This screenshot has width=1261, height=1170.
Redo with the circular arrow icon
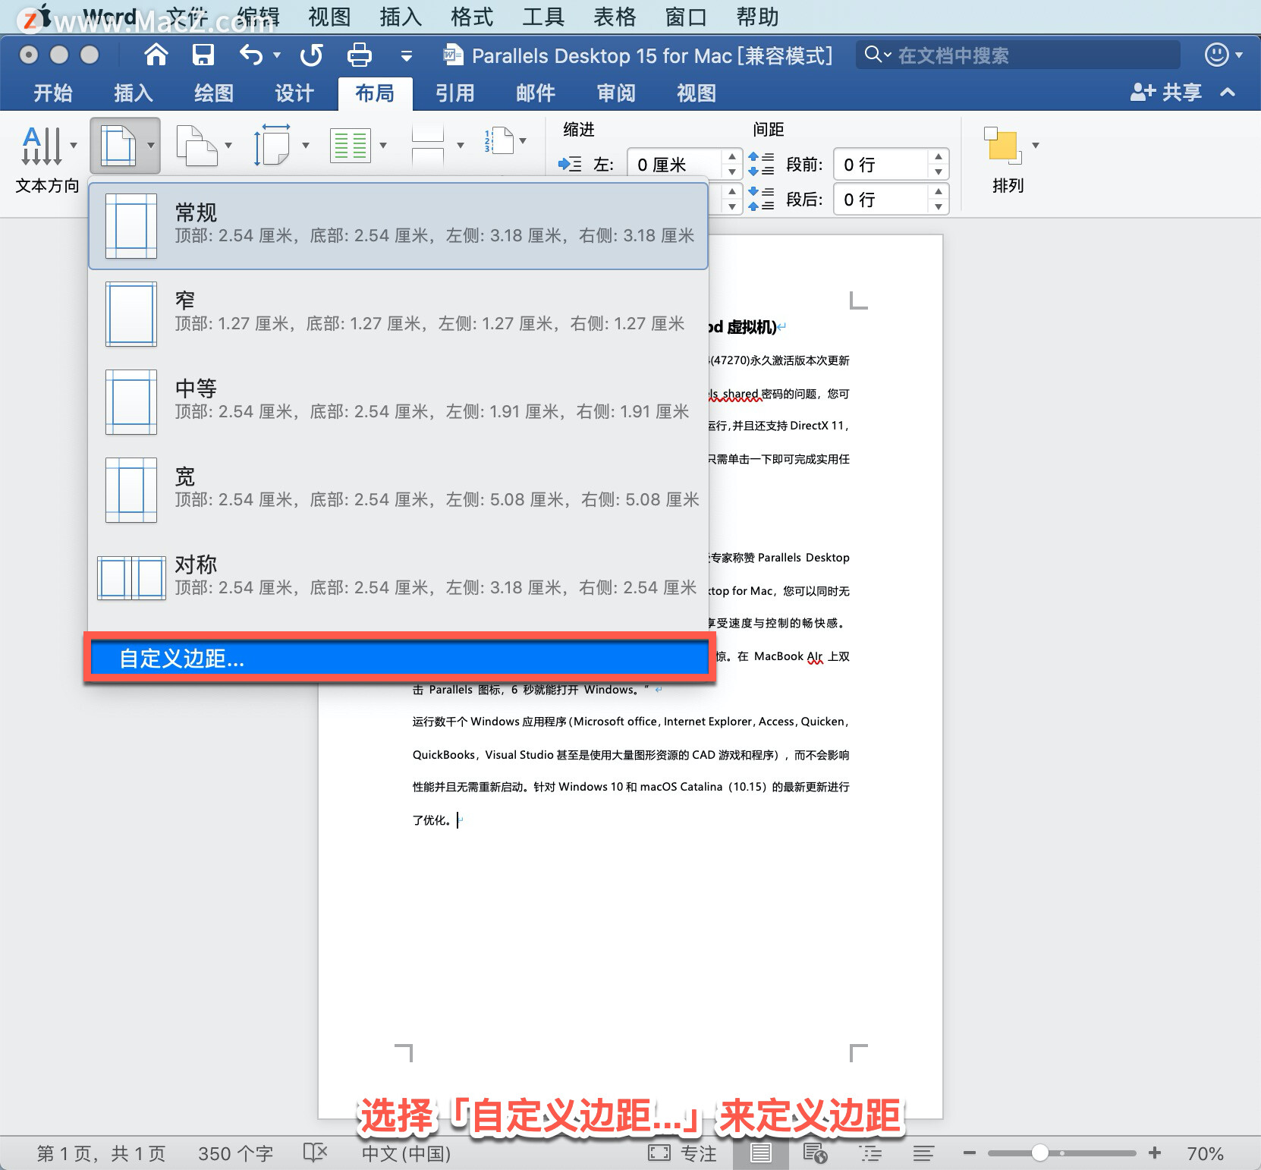click(x=311, y=55)
